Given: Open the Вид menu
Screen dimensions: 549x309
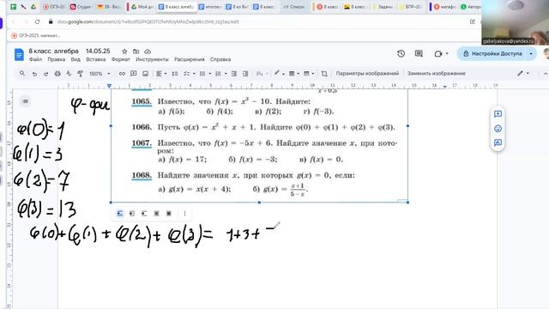Looking at the screenshot, I should tap(75, 59).
